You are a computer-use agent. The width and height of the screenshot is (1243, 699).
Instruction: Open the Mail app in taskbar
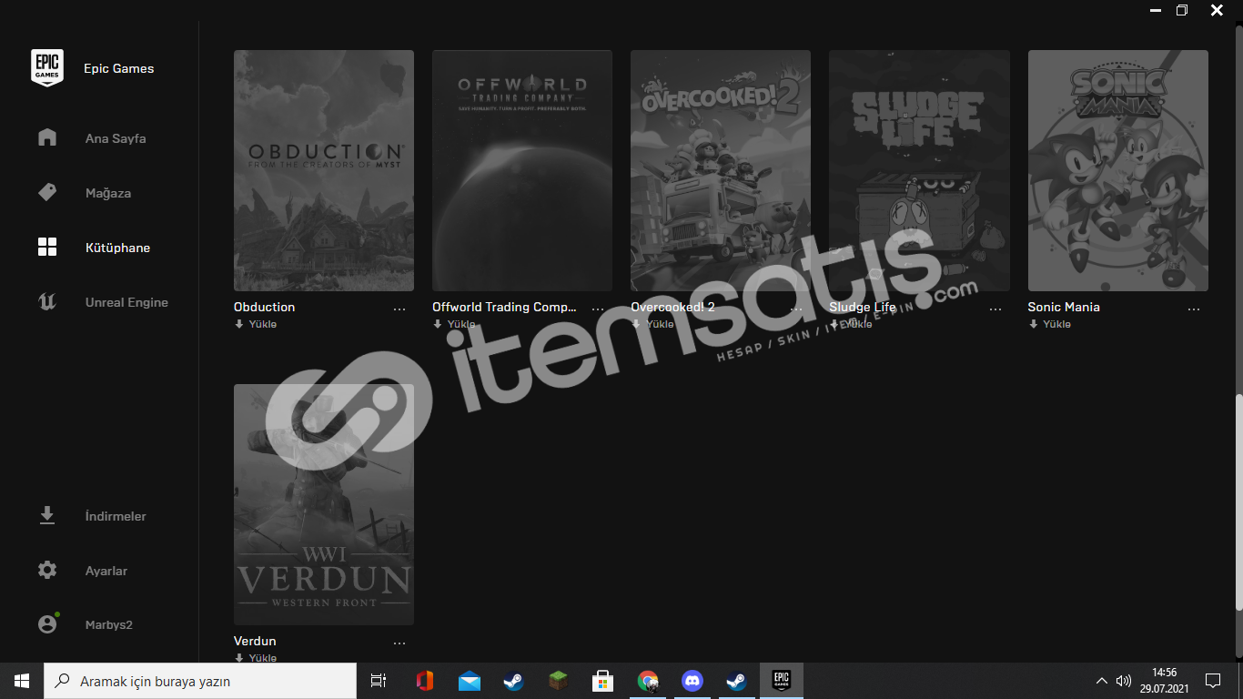(469, 681)
